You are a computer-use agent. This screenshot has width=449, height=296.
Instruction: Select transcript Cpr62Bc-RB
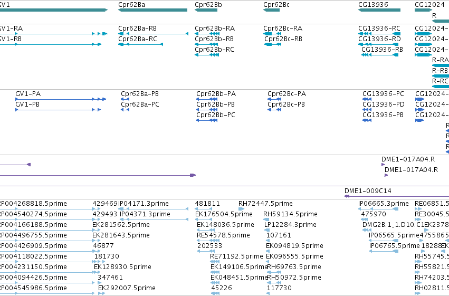click(x=283, y=39)
